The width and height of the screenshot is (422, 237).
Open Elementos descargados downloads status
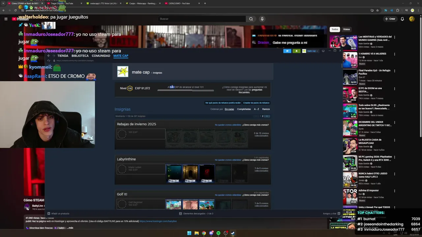click(x=196, y=214)
